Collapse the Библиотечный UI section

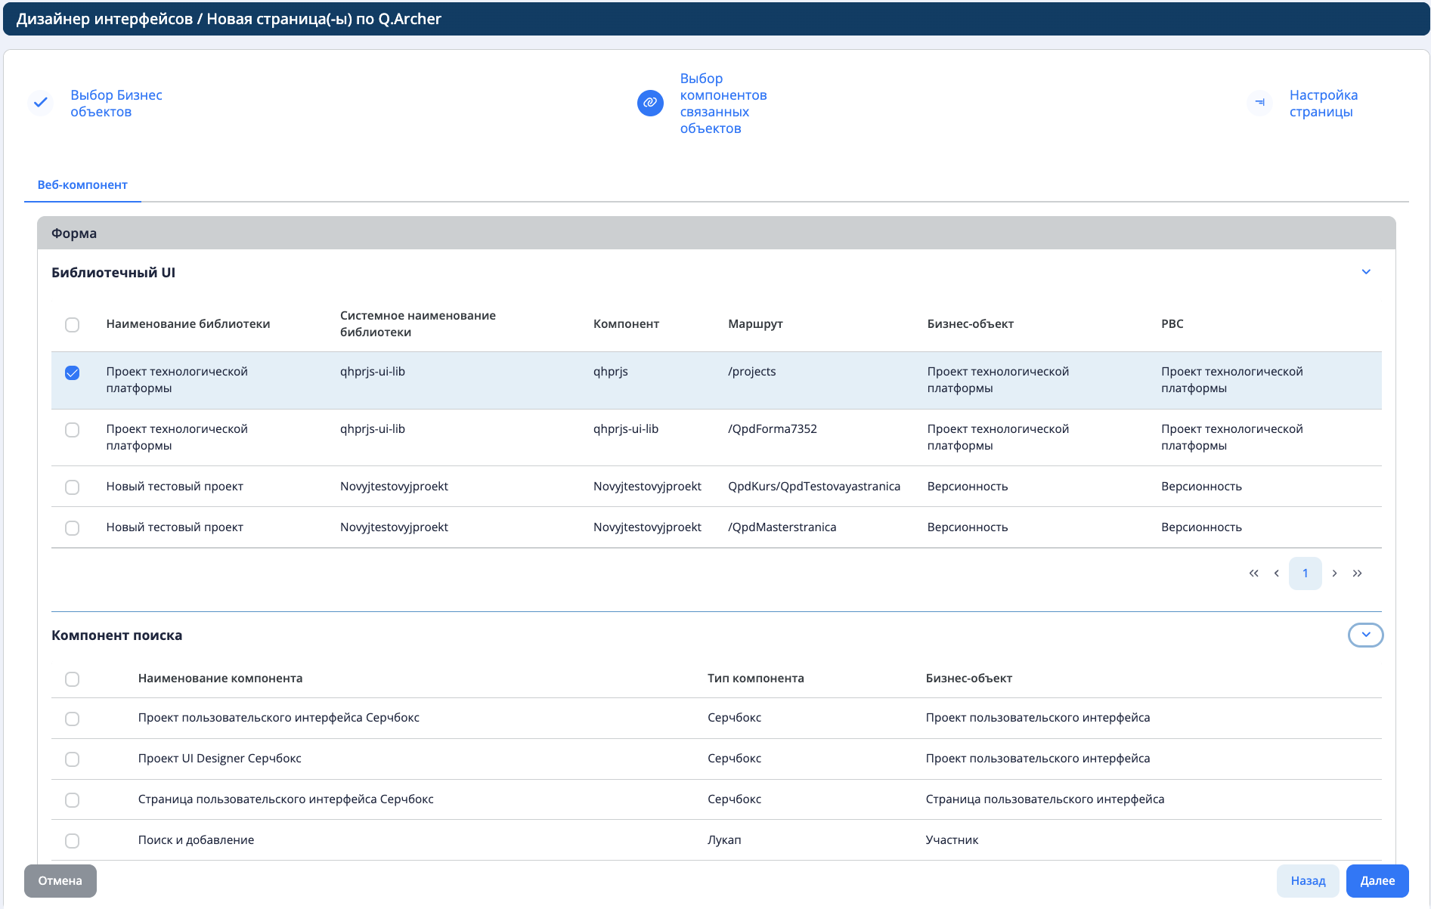click(1366, 272)
